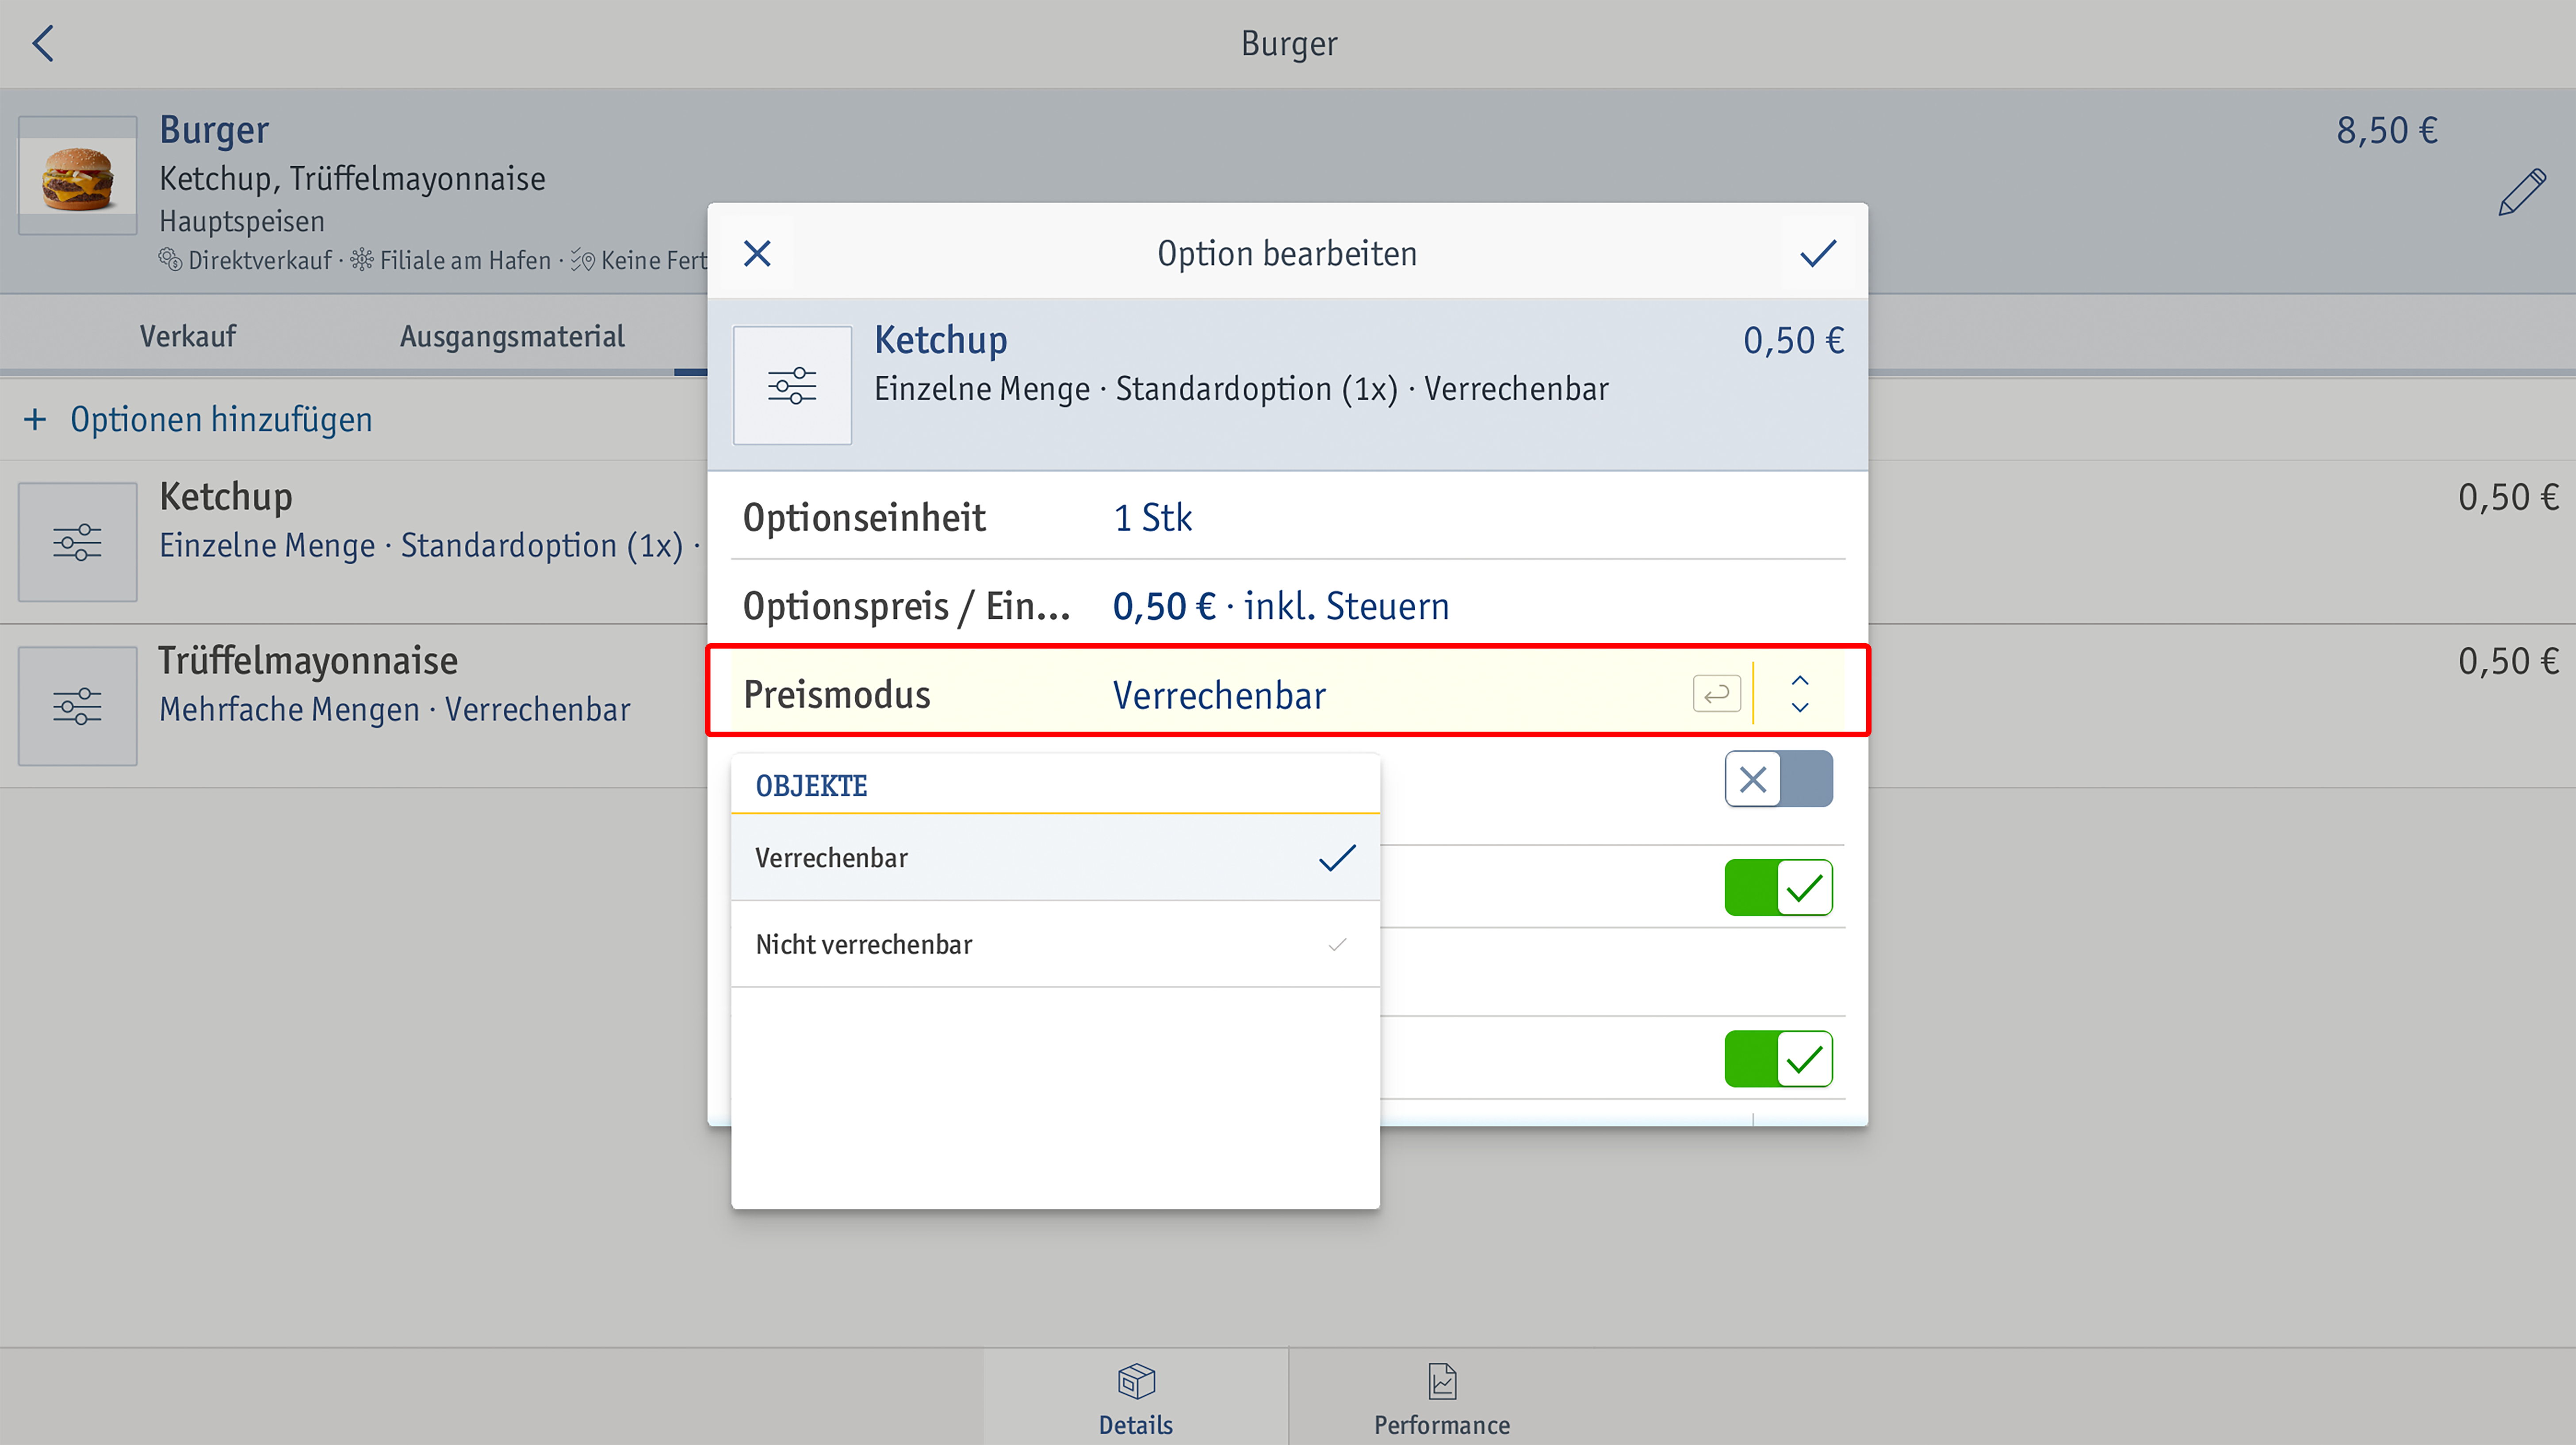Image resolution: width=2576 pixels, height=1445 pixels.
Task: Close the Option bearbeiten dialog
Action: pos(758,253)
